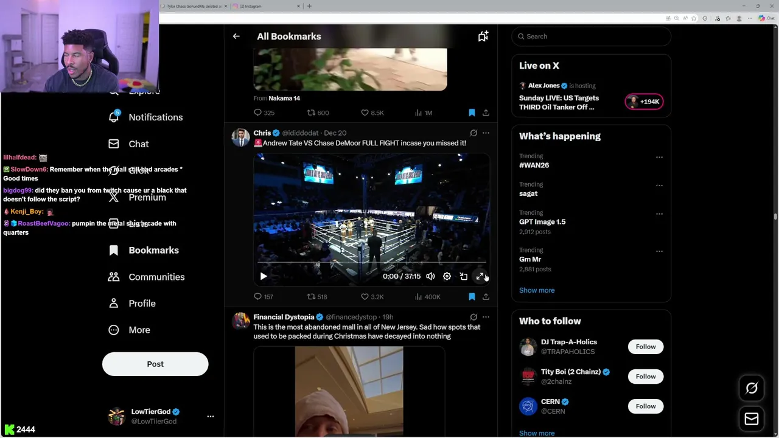Click the abandoned mall video thumbnail
Image resolution: width=779 pixels, height=438 pixels.
pos(349,392)
